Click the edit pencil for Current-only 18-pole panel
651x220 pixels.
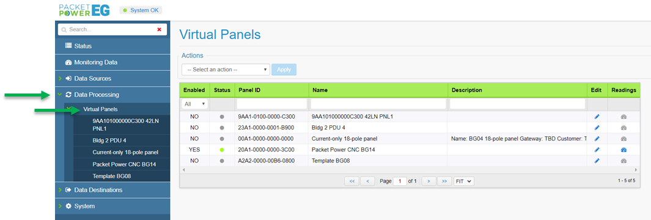coord(597,139)
